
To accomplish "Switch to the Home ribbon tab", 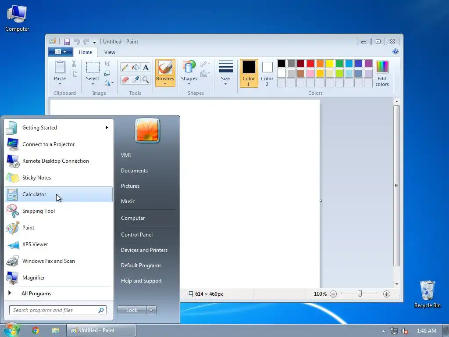I will pyautogui.click(x=86, y=52).
